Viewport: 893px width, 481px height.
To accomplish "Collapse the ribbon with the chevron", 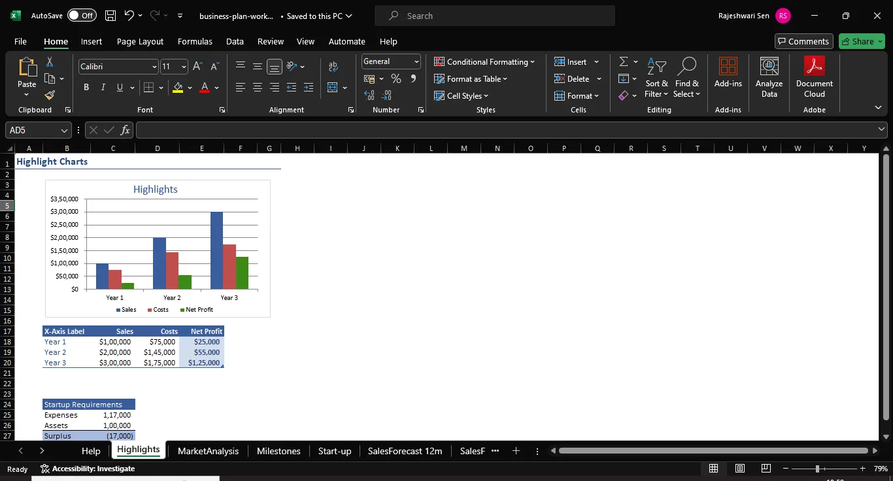I will pos(878,107).
